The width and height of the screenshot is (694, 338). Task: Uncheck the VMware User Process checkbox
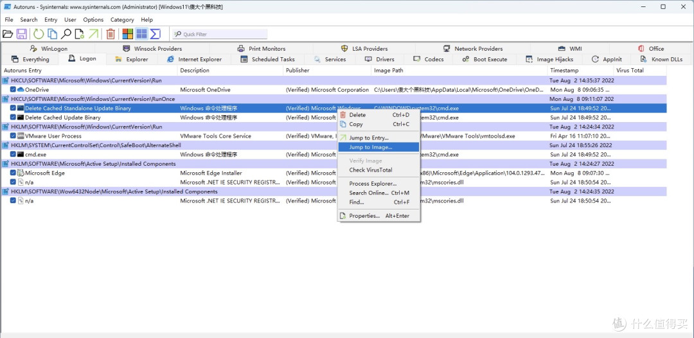pyautogui.click(x=13, y=136)
